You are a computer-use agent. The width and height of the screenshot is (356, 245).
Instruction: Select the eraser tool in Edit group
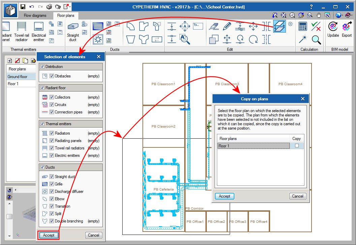[x=214, y=27]
